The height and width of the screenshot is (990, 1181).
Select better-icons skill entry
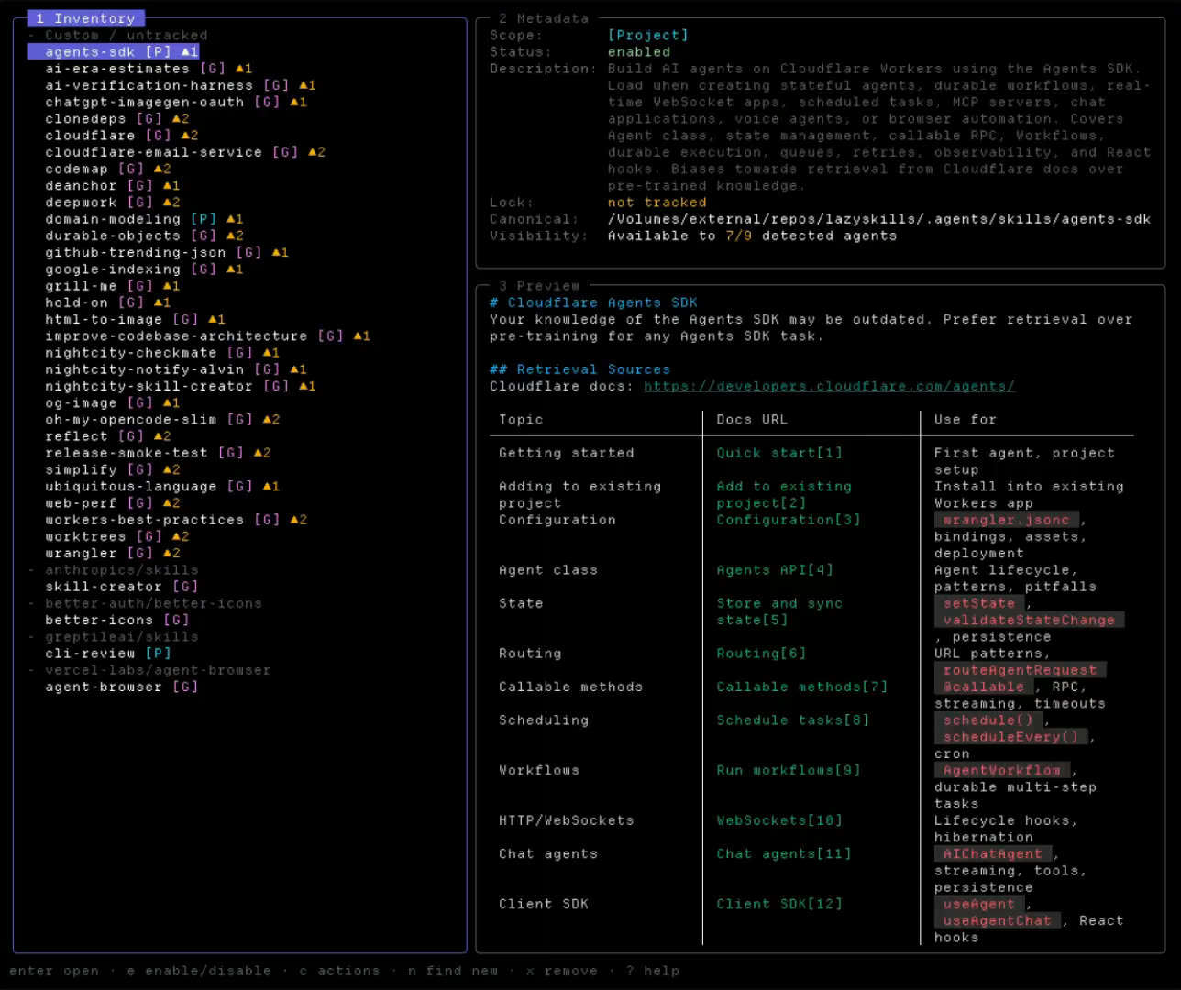point(117,621)
